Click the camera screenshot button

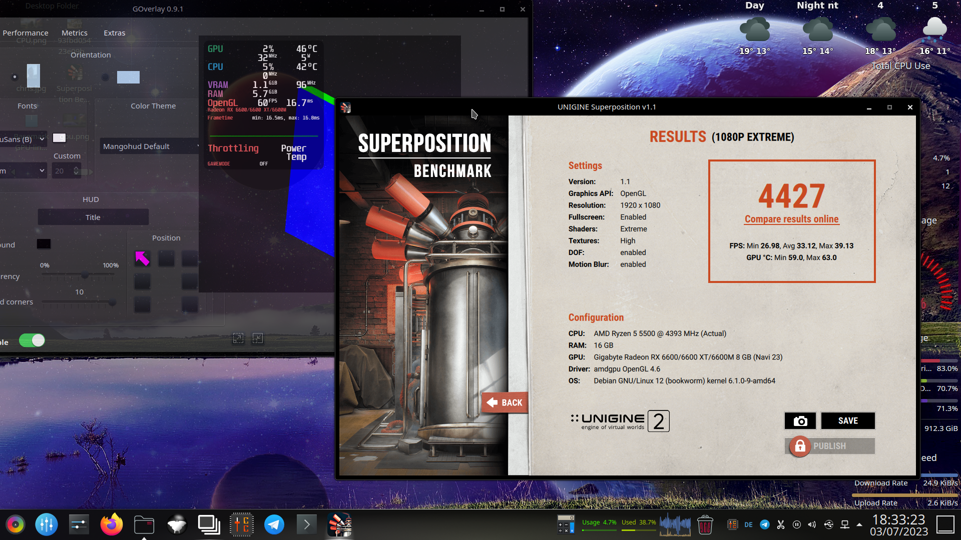(800, 421)
